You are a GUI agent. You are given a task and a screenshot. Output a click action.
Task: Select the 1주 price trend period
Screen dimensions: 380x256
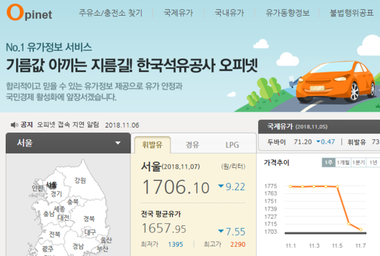[x=328, y=163]
